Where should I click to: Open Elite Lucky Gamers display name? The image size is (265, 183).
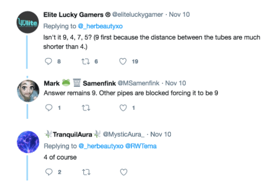click(x=77, y=15)
